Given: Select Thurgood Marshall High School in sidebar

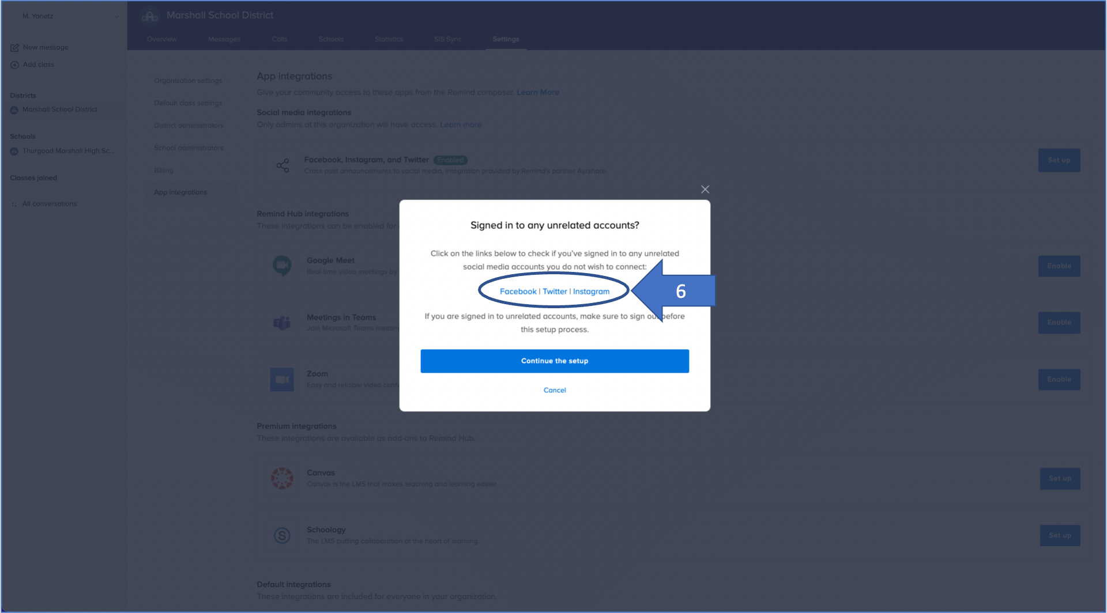Looking at the screenshot, I should [x=68, y=151].
